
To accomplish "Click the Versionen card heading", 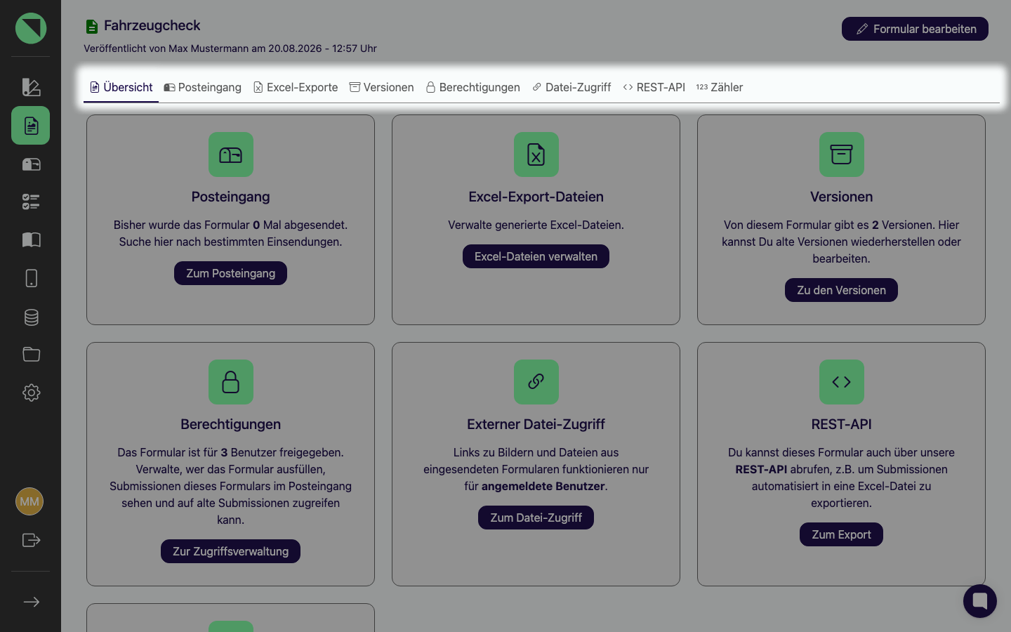I will [841, 197].
